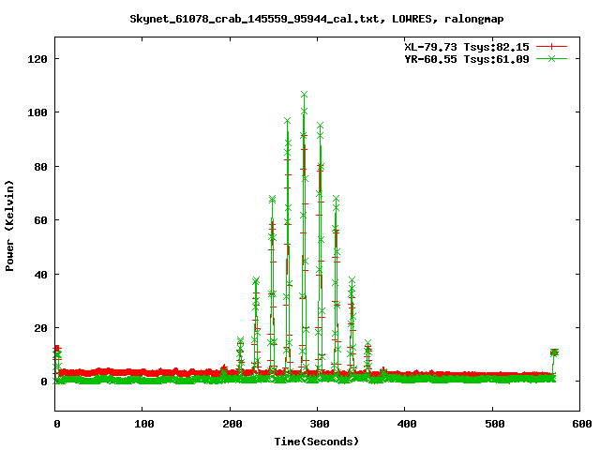Click the green peak marker near 97 Kelvin

pyautogui.click(x=287, y=121)
